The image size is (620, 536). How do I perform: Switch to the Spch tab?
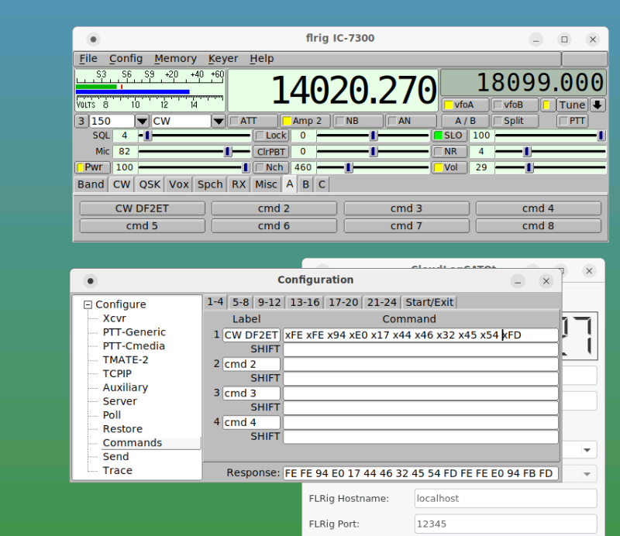point(210,184)
